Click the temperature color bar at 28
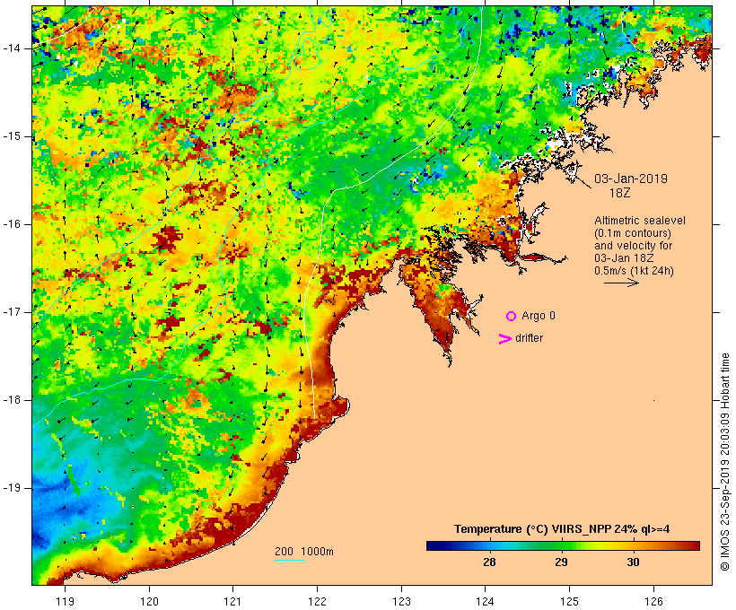The height and width of the screenshot is (610, 736). (x=489, y=545)
